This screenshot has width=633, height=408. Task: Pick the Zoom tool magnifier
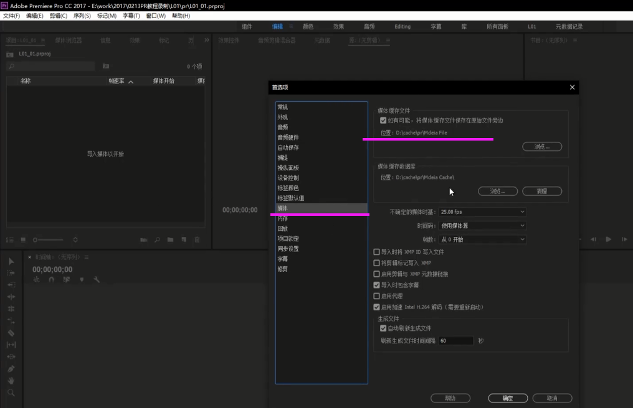[x=11, y=392]
